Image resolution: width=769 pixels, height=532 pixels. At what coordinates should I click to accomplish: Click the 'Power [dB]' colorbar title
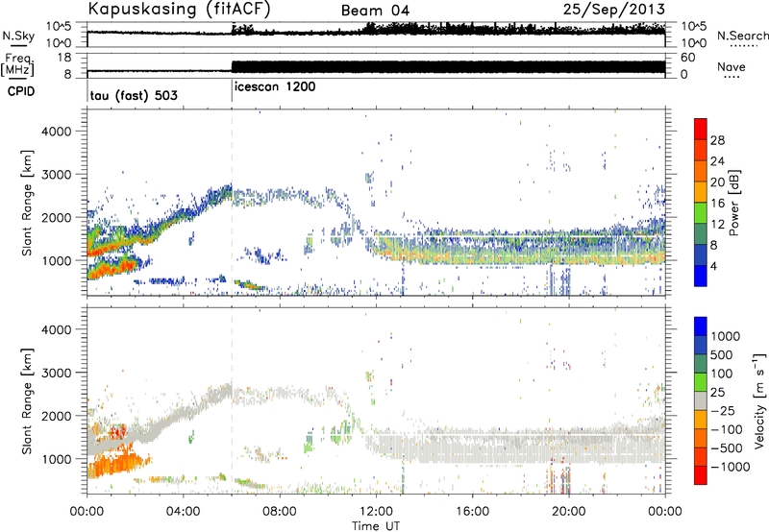click(733, 203)
